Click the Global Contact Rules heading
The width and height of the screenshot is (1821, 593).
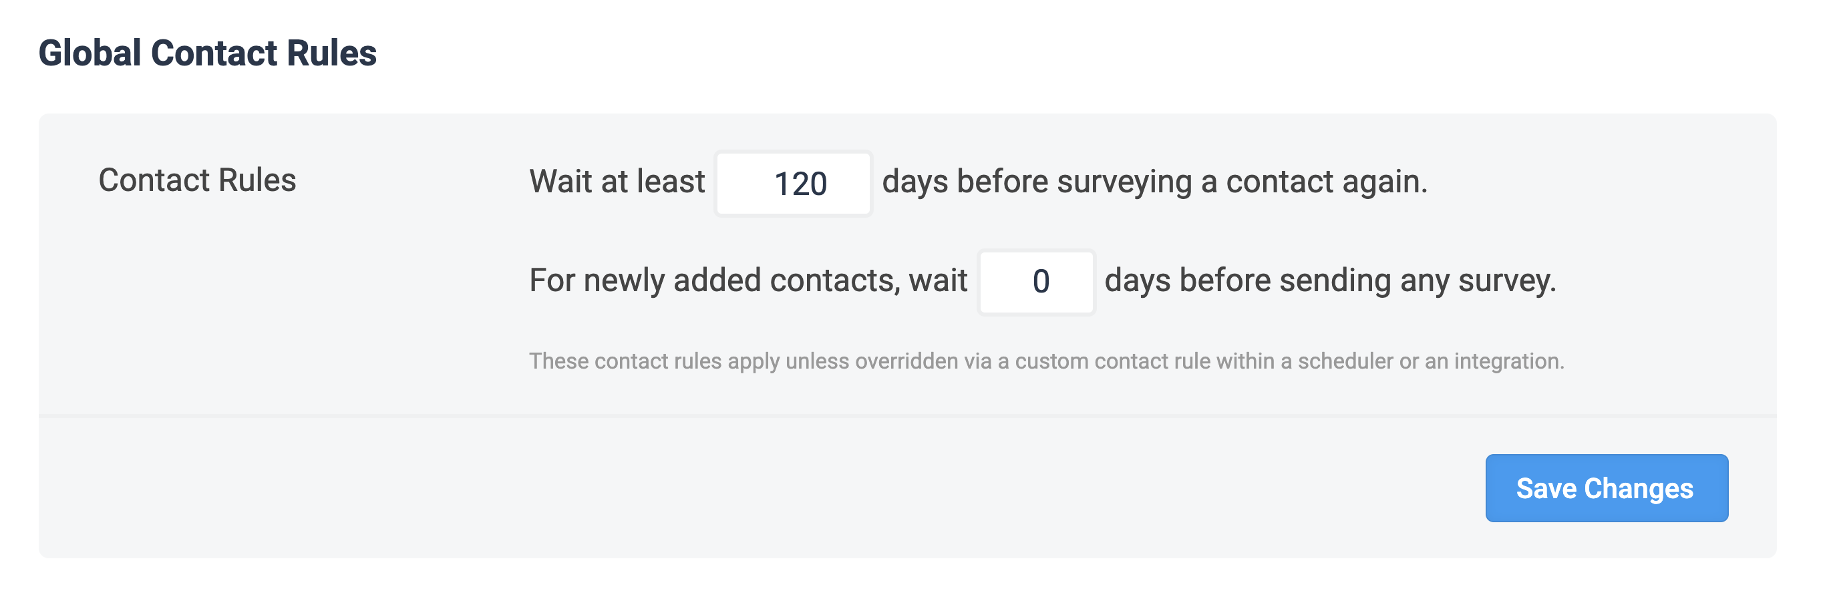pyautogui.click(x=207, y=53)
